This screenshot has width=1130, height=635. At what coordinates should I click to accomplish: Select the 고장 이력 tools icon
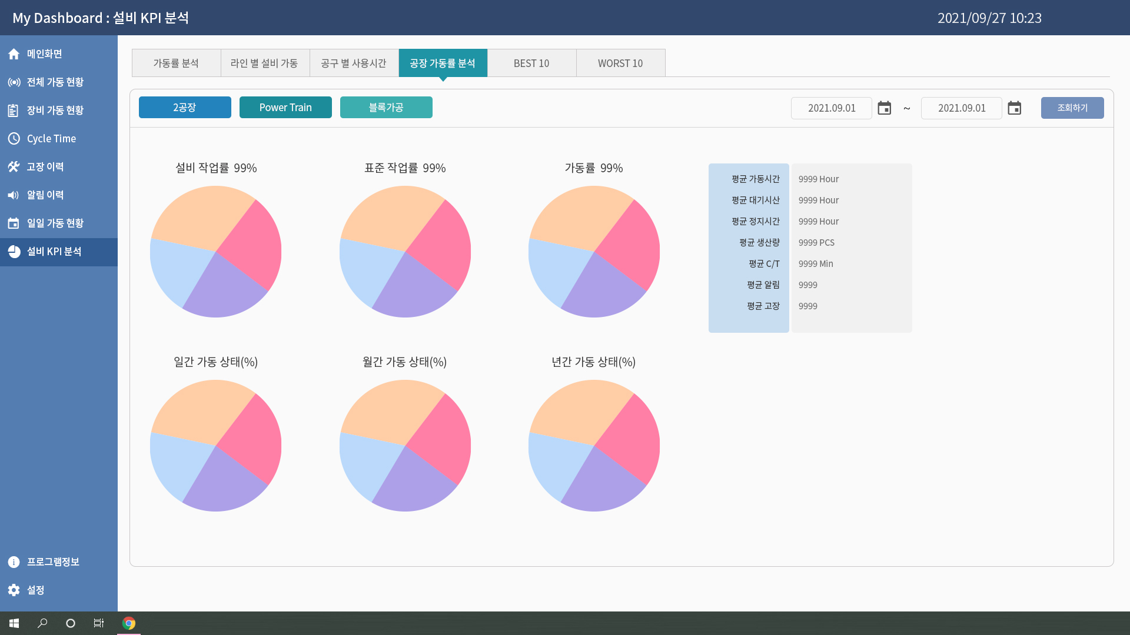[x=14, y=167]
